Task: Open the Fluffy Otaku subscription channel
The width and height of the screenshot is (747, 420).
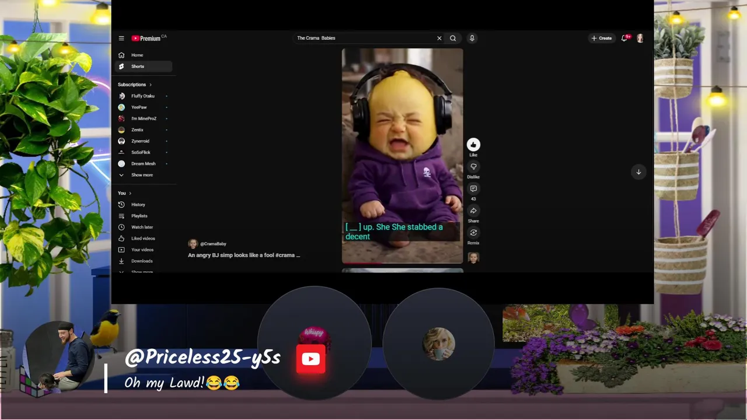Action: [143, 96]
